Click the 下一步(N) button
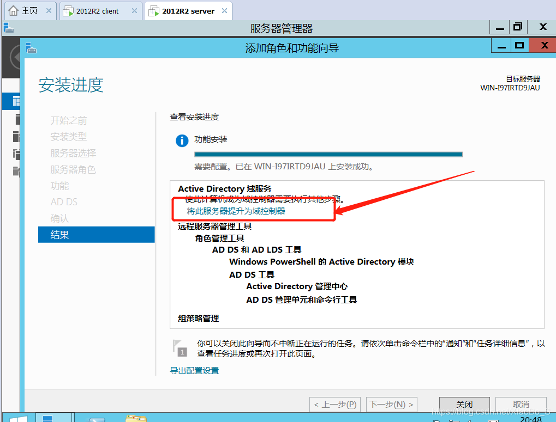The image size is (556, 422). [391, 405]
